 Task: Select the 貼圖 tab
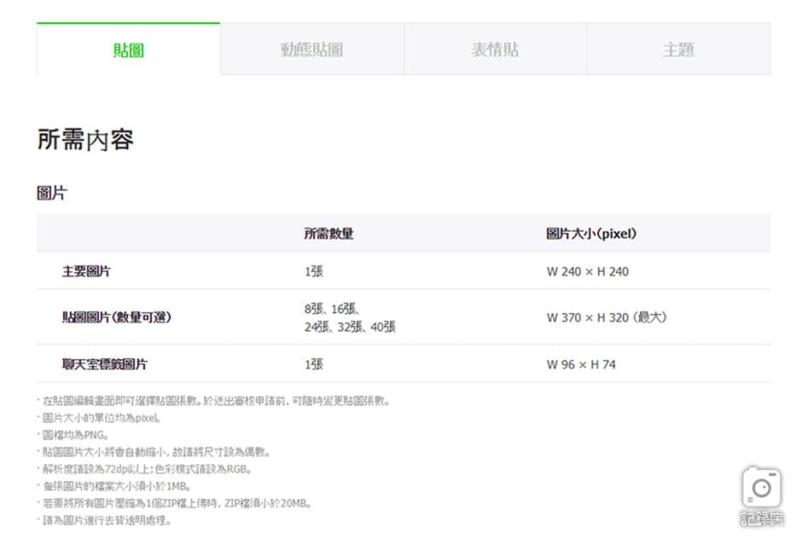coord(128,49)
